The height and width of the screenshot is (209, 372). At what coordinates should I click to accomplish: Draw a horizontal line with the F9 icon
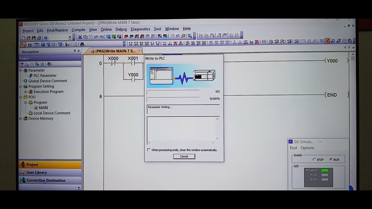164,43
